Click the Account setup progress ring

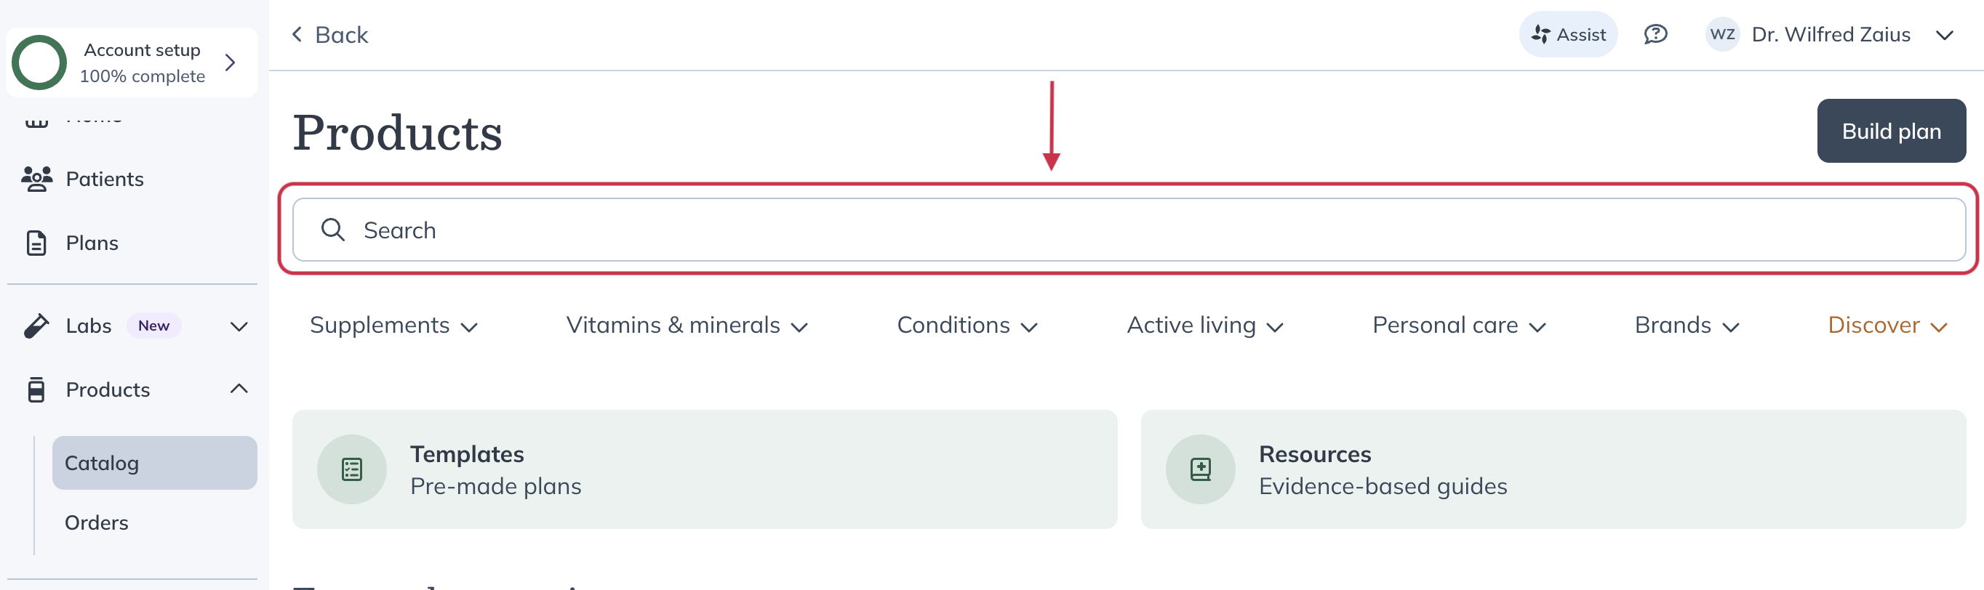[x=39, y=62]
